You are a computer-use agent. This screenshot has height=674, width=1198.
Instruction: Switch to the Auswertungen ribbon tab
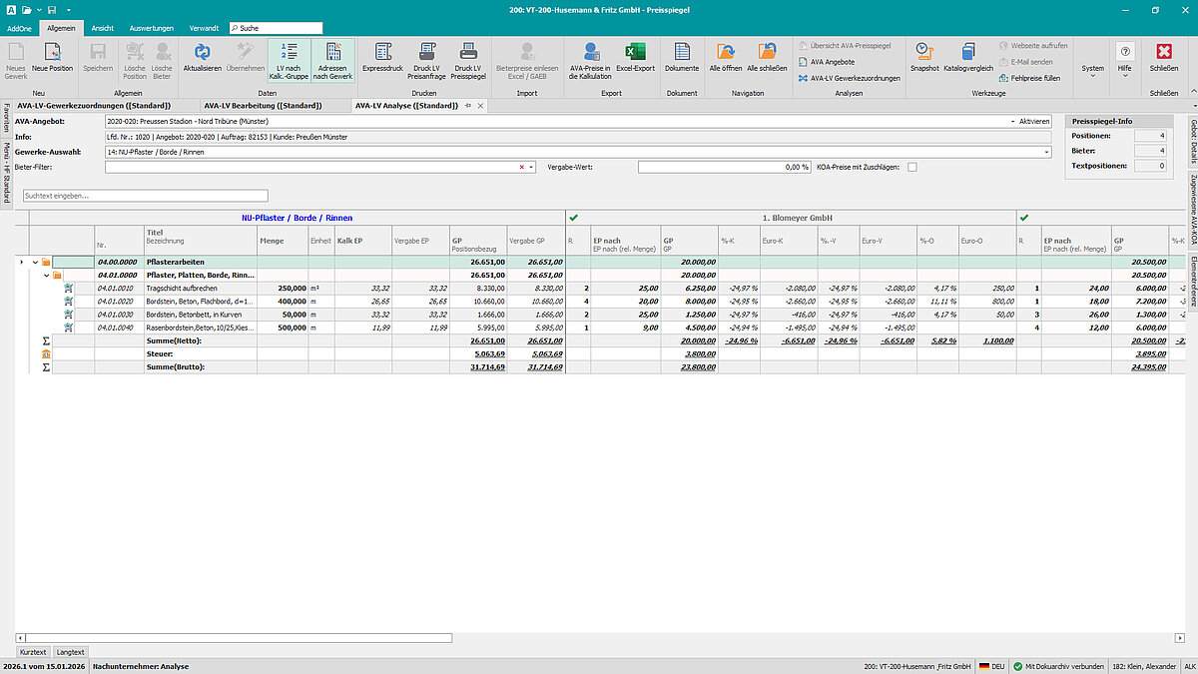tap(152, 28)
